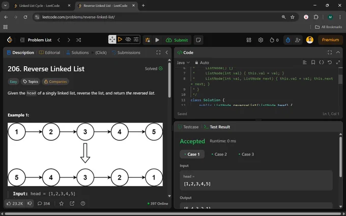Screen dimensions: 346x216
Task: Select Case 3 result
Action: 246,155
